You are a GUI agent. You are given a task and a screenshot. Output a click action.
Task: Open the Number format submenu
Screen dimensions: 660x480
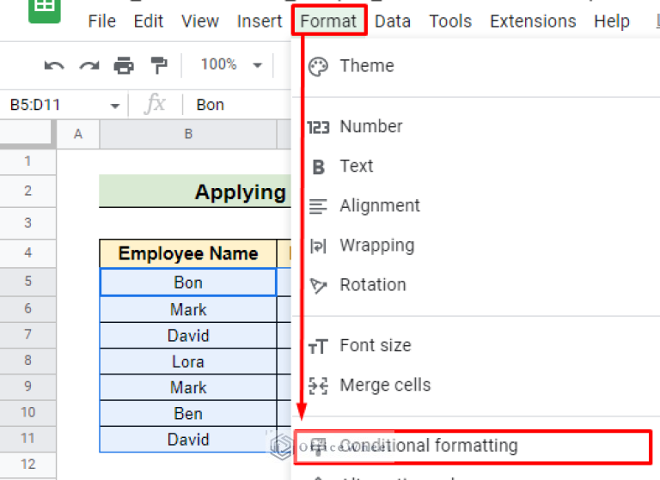coord(370,126)
